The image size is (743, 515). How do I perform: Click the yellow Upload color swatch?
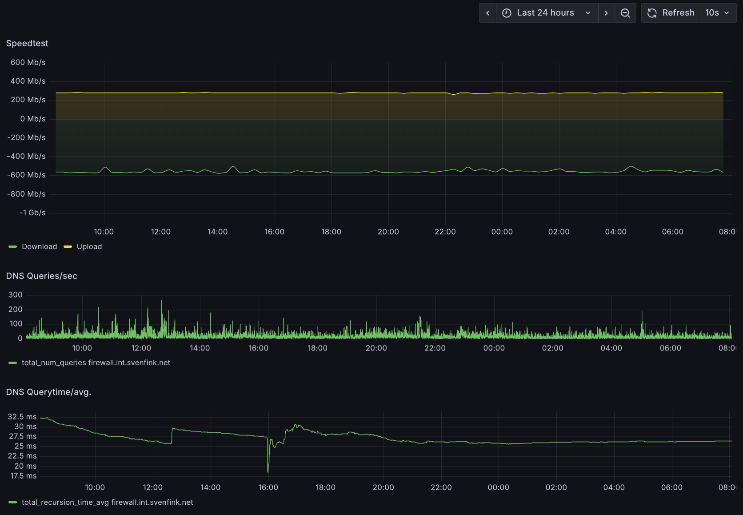68,246
